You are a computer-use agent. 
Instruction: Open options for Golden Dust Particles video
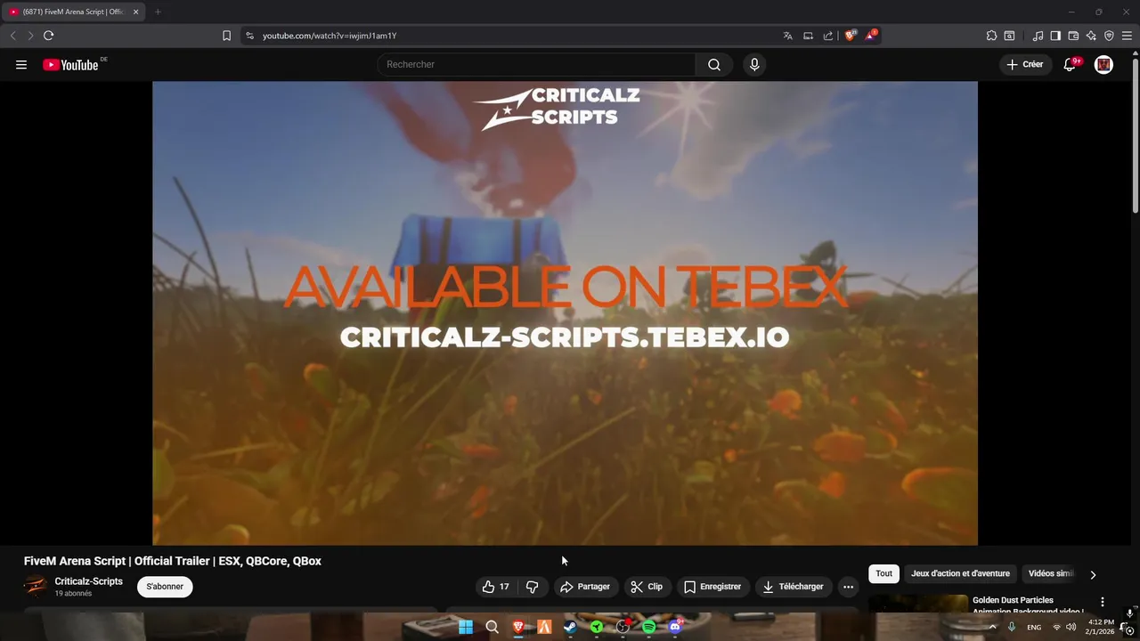click(1103, 602)
